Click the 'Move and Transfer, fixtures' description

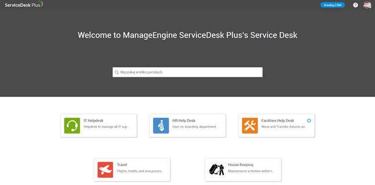tap(284, 127)
